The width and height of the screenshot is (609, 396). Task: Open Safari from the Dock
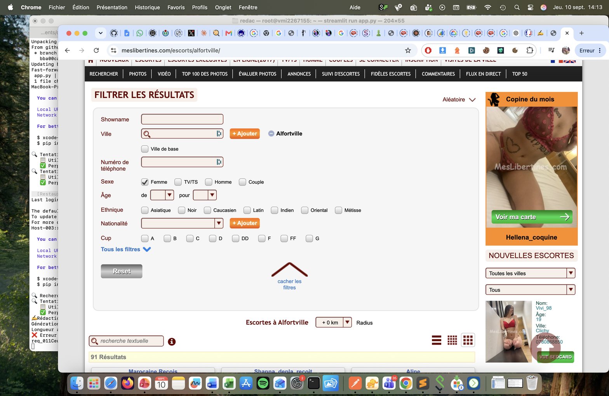[x=111, y=384]
